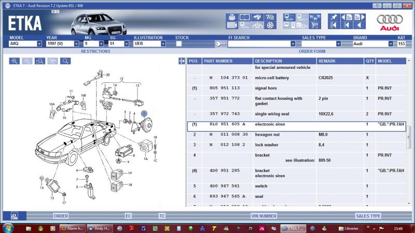Open the FI SEARCH dropdown arrow
This screenshot has height=233, width=415.
[293, 44]
